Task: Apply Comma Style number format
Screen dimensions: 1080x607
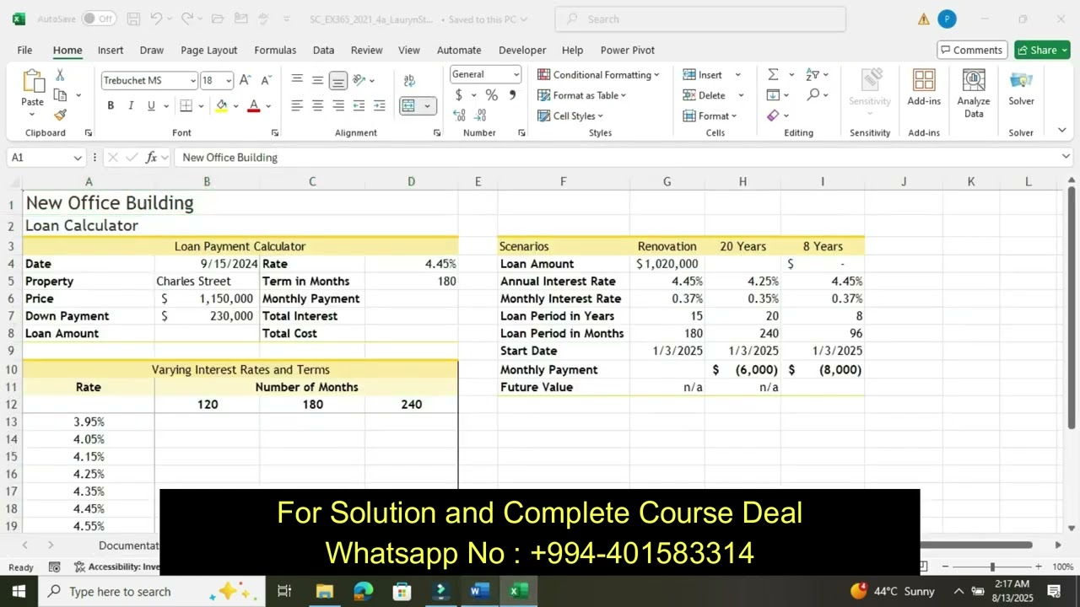Action: [x=512, y=95]
